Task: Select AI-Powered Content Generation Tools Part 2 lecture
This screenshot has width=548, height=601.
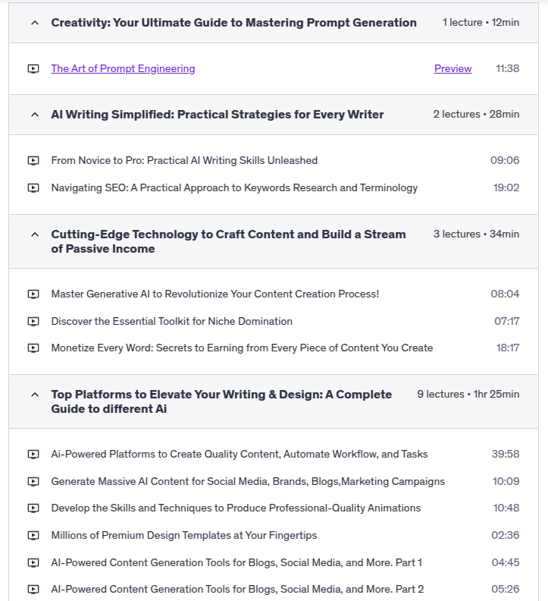Action: click(237, 590)
